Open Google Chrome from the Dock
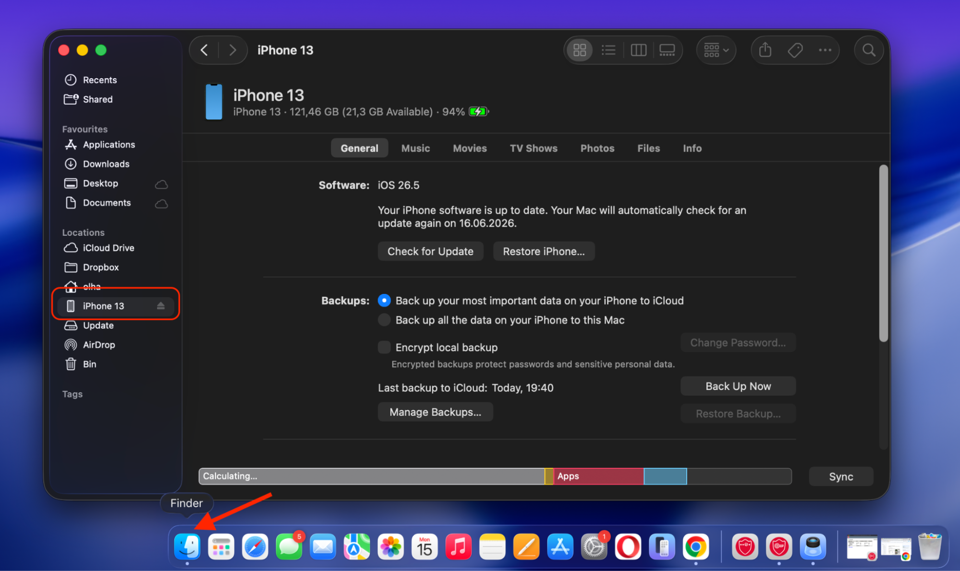960x571 pixels. 695,547
